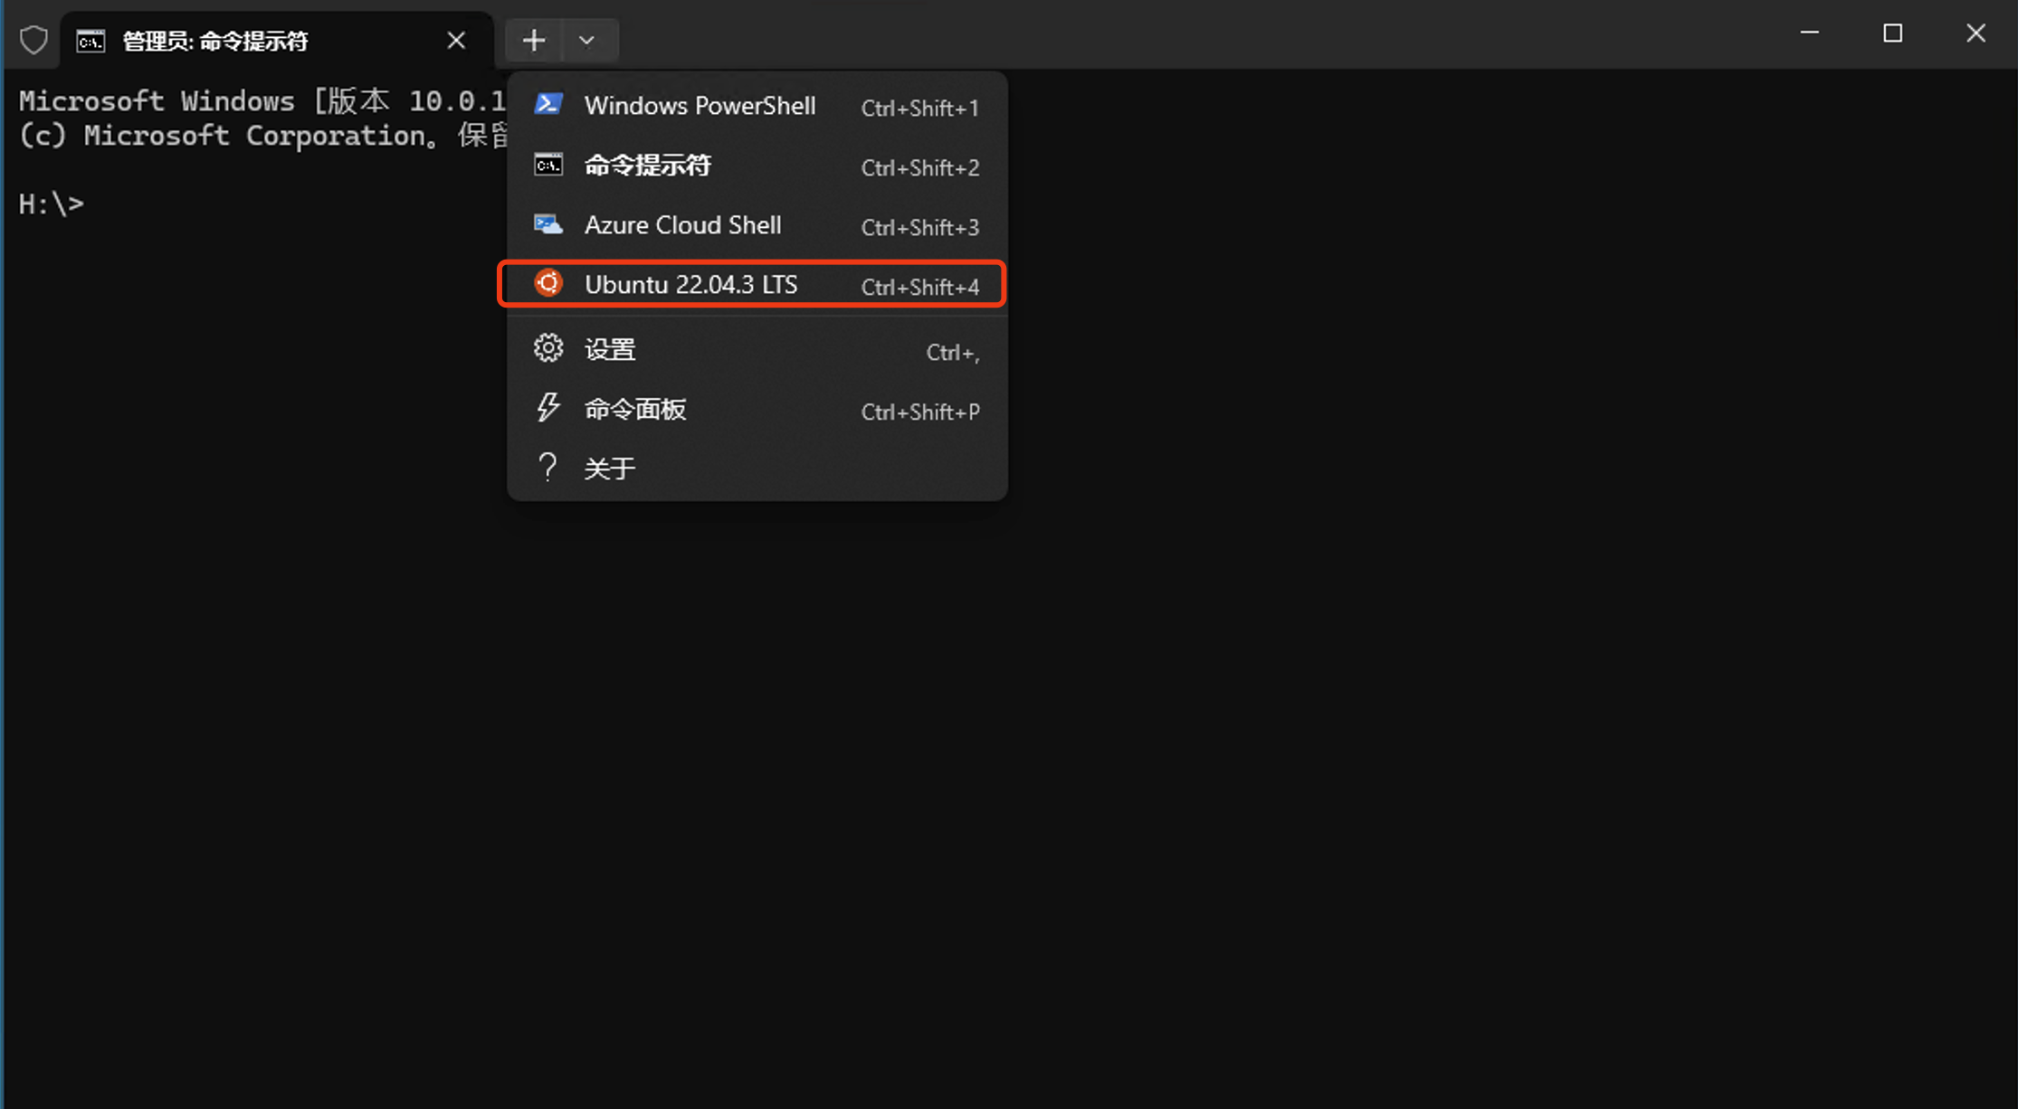Open a new tab with the plus button
This screenshot has height=1109, width=2018.
click(534, 40)
